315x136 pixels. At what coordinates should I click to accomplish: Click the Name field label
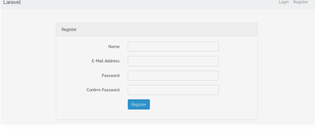point(114,47)
